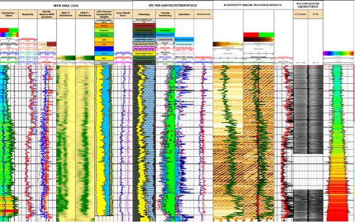
Task: Pick the light green Manganese legend swatch
Action: pos(104,30)
